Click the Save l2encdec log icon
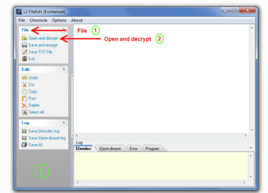The image size is (268, 193). tap(25, 131)
